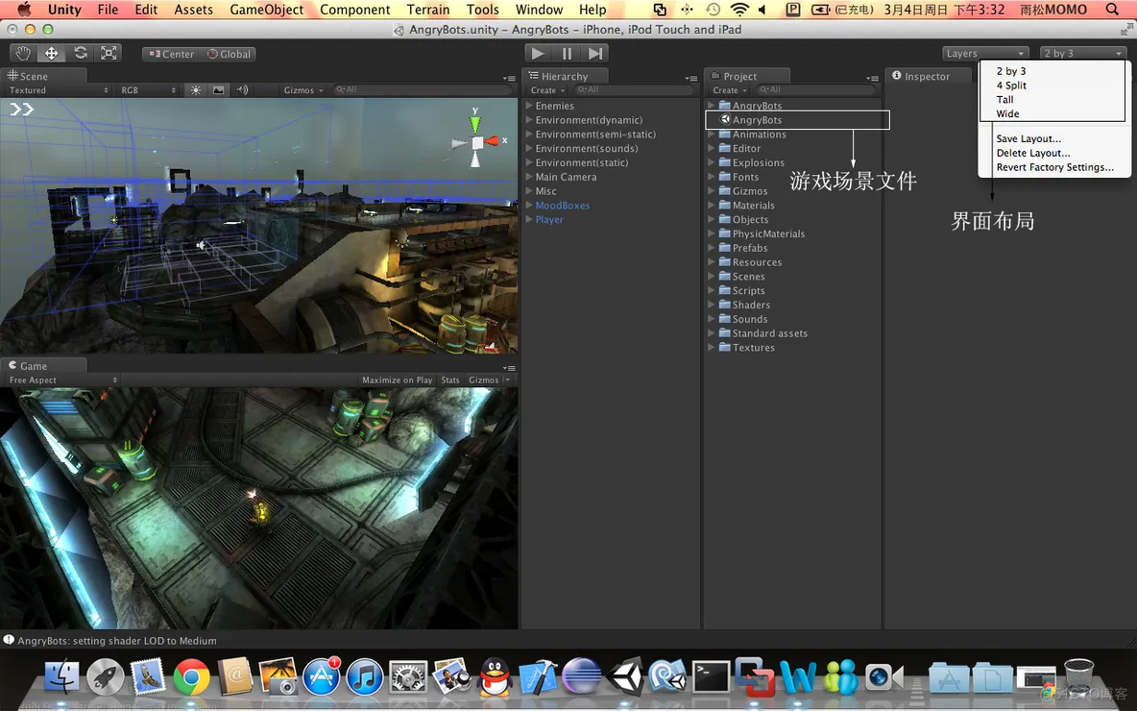Open iTunes from the Dock
This screenshot has height=711, width=1137.
(365, 678)
